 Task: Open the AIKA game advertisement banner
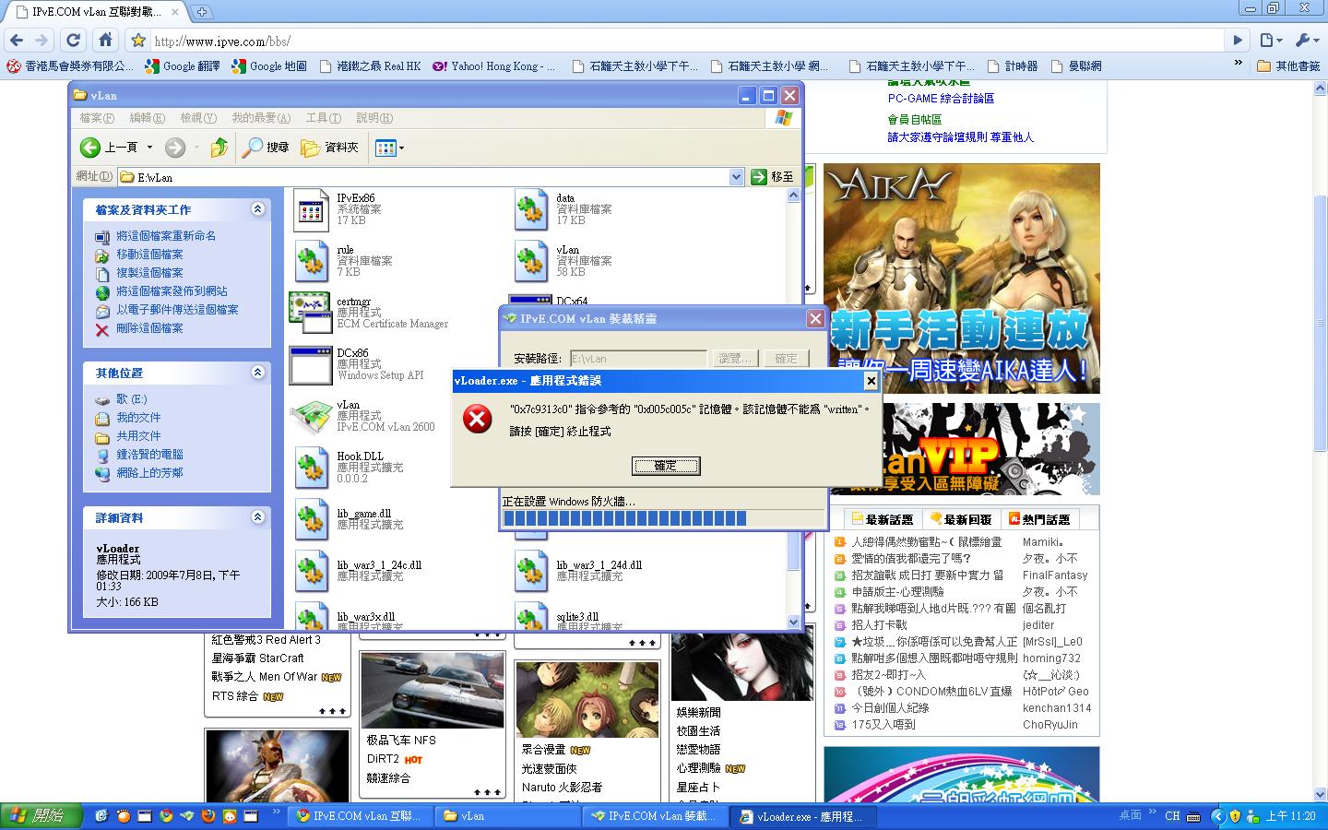(961, 279)
